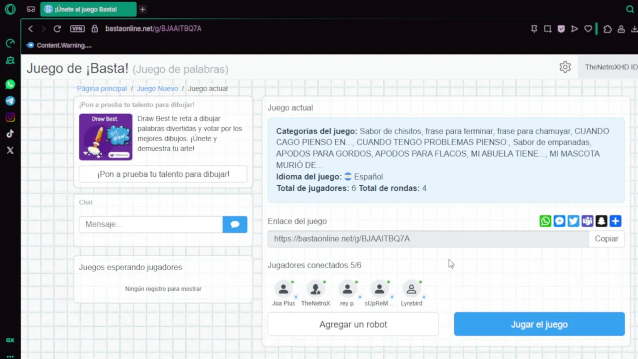This screenshot has width=638, height=359.
Task: Click the Juego actual breadcrumb text
Action: point(208,88)
